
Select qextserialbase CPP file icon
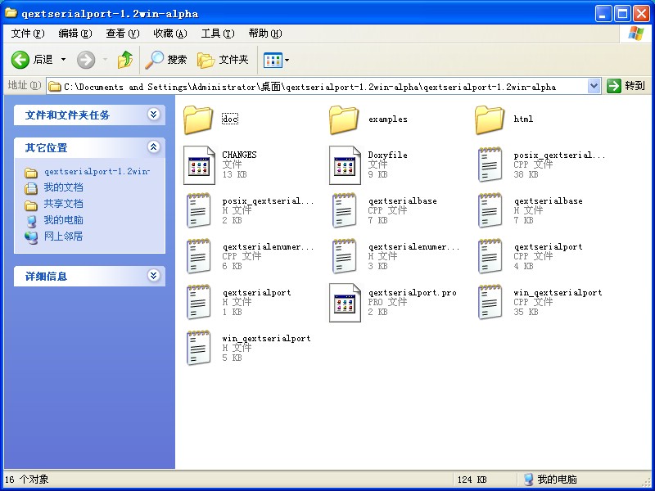[344, 210]
